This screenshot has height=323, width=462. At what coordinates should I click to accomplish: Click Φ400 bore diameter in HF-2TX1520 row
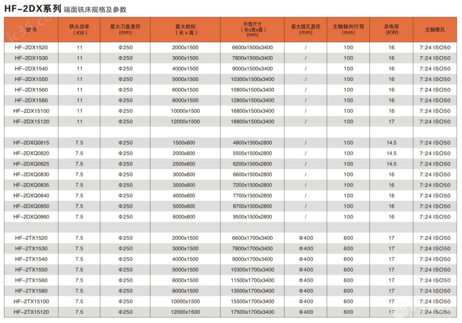(x=306, y=238)
